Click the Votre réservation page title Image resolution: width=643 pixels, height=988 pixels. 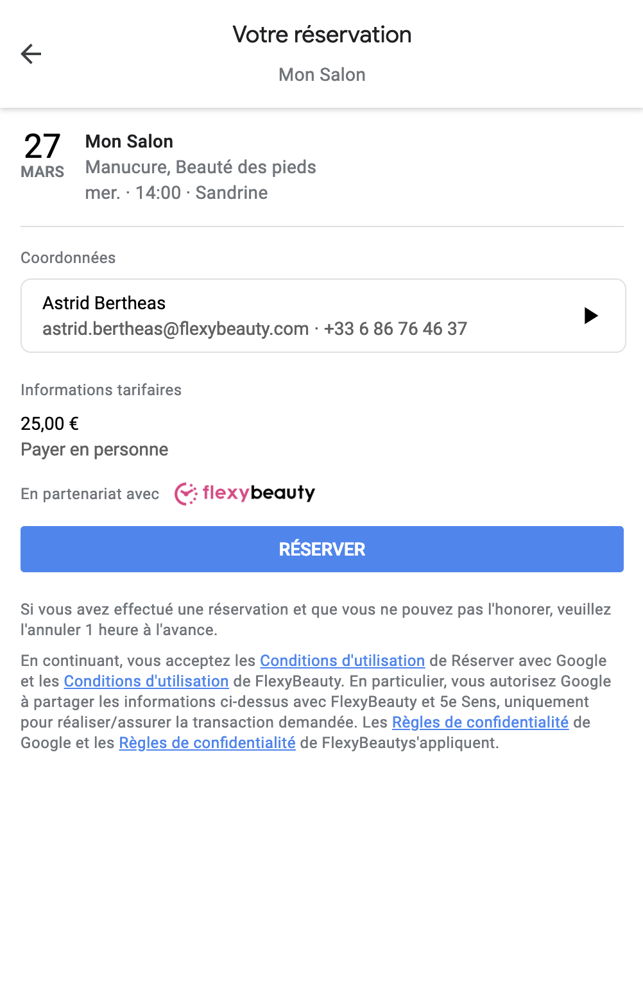pos(322,35)
